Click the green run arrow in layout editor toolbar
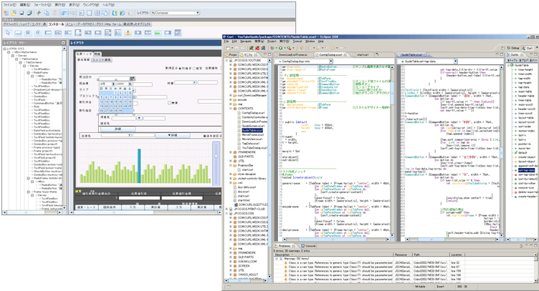The image size is (539, 291). [123, 13]
